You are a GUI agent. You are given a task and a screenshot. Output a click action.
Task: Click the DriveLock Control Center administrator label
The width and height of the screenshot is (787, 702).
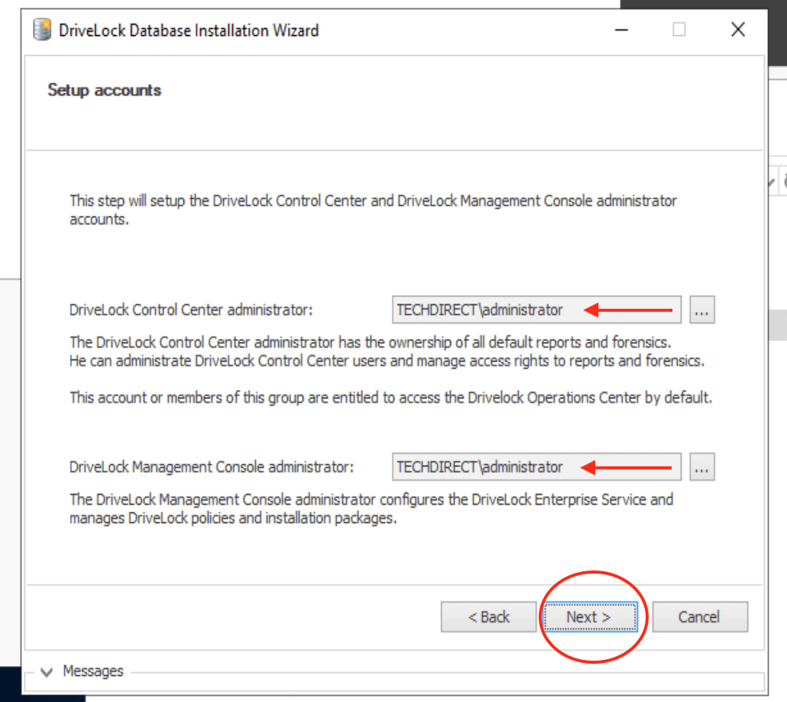click(x=191, y=310)
